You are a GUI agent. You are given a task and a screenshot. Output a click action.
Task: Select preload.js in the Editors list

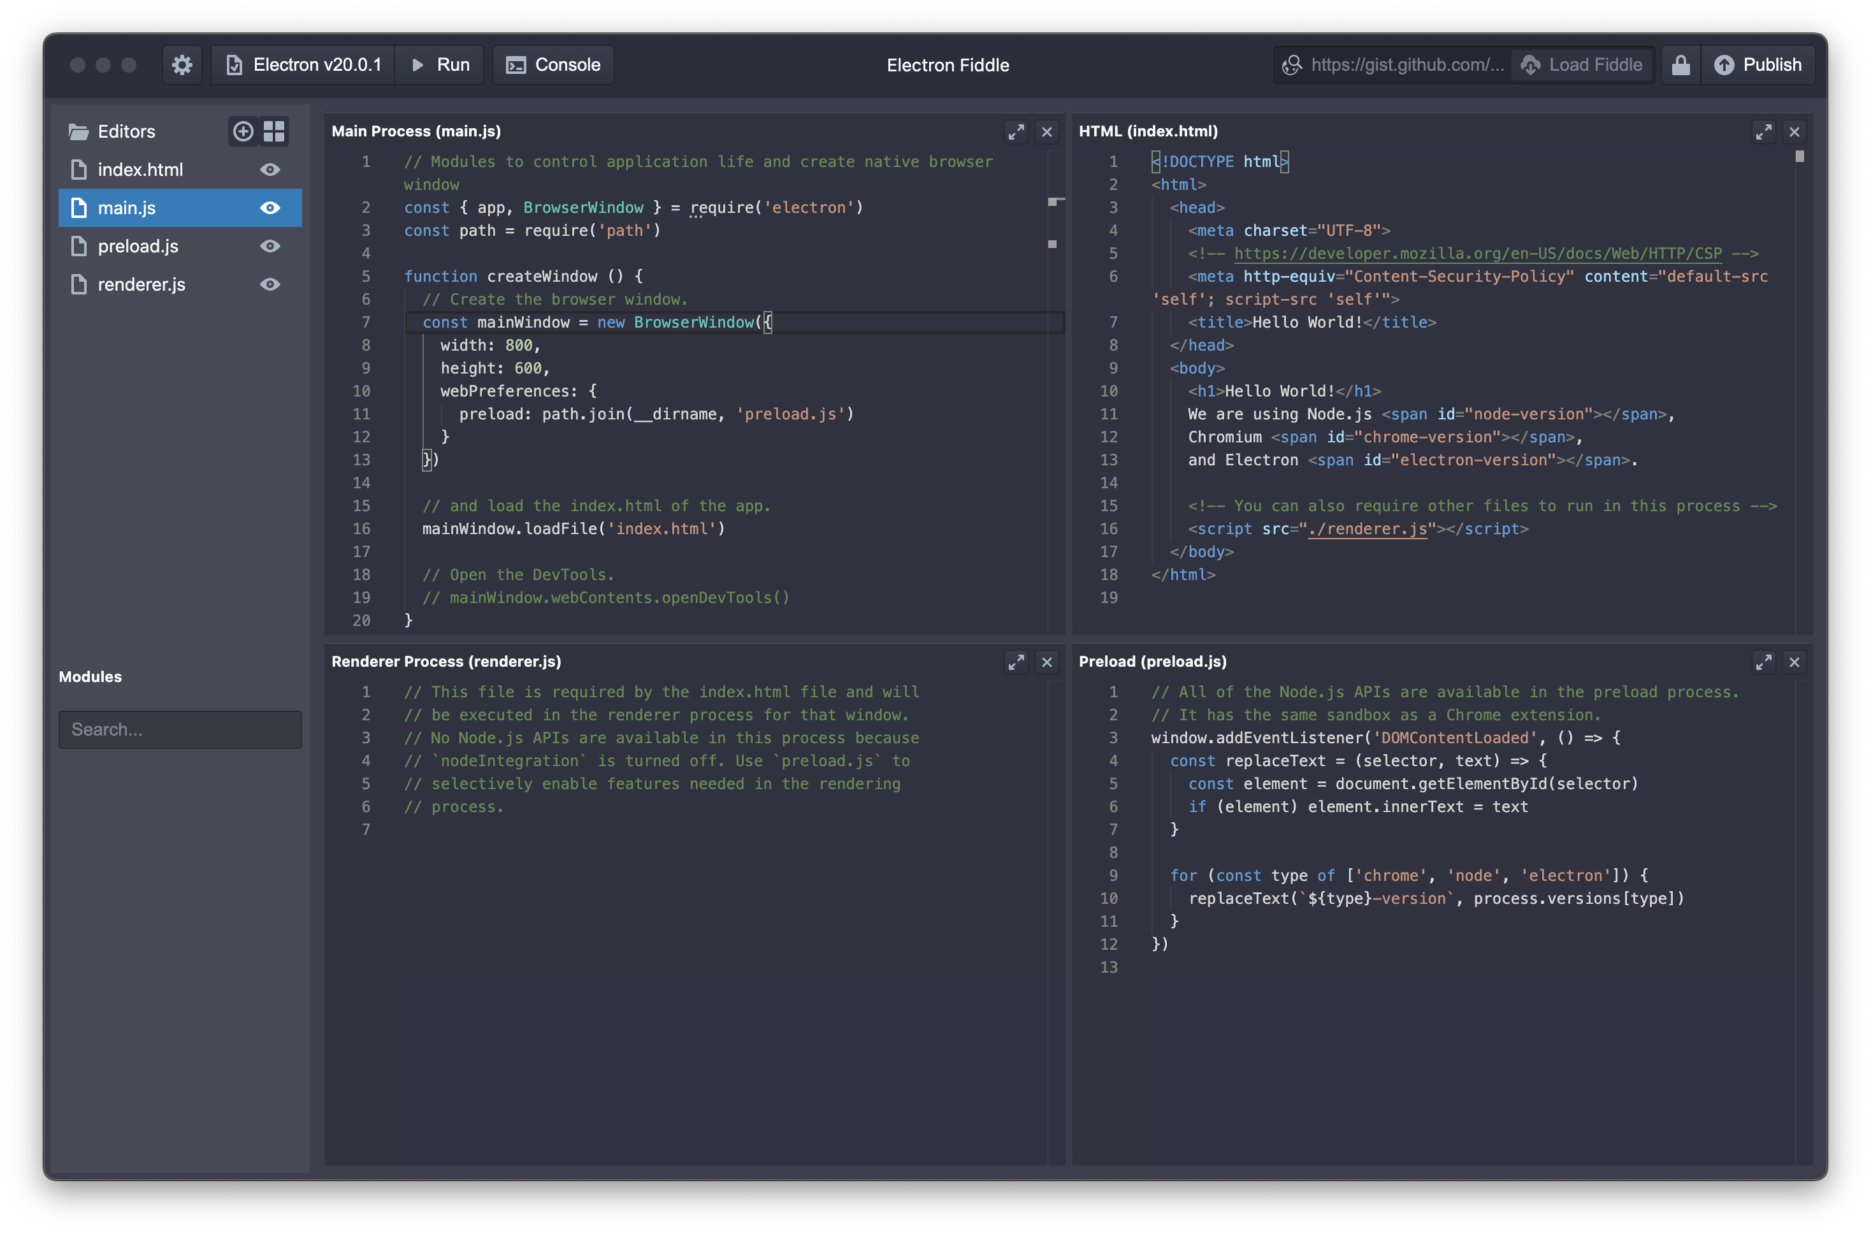pyautogui.click(x=138, y=246)
